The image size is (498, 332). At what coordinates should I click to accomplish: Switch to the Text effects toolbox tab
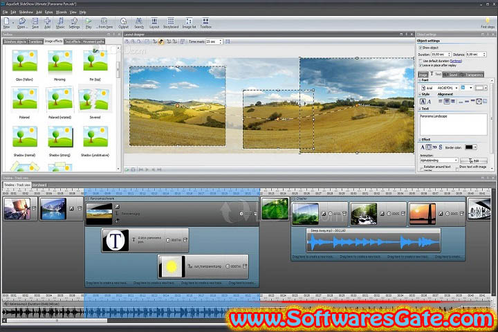pyautogui.click(x=73, y=41)
